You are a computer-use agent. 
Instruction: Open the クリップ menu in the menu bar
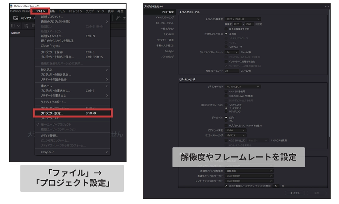point(89,11)
